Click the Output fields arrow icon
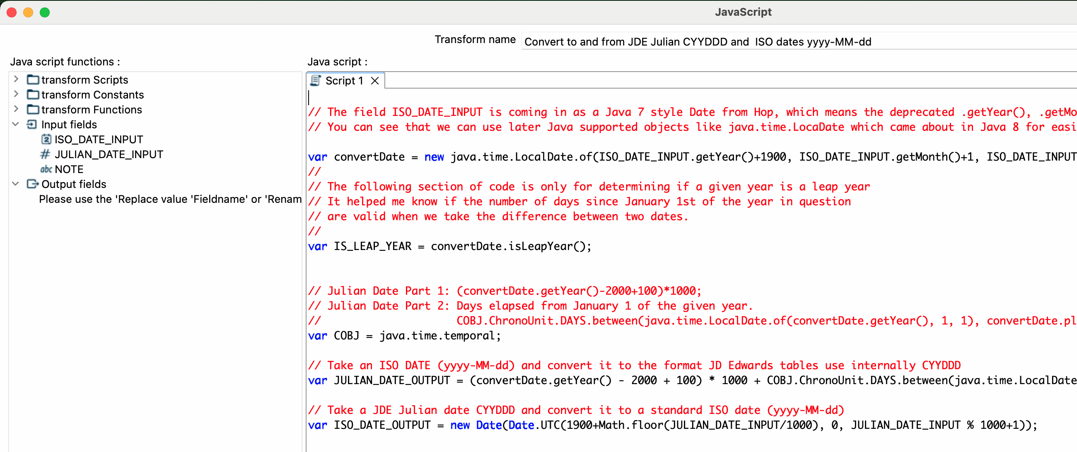This screenshot has height=452, width=1077. tap(33, 184)
